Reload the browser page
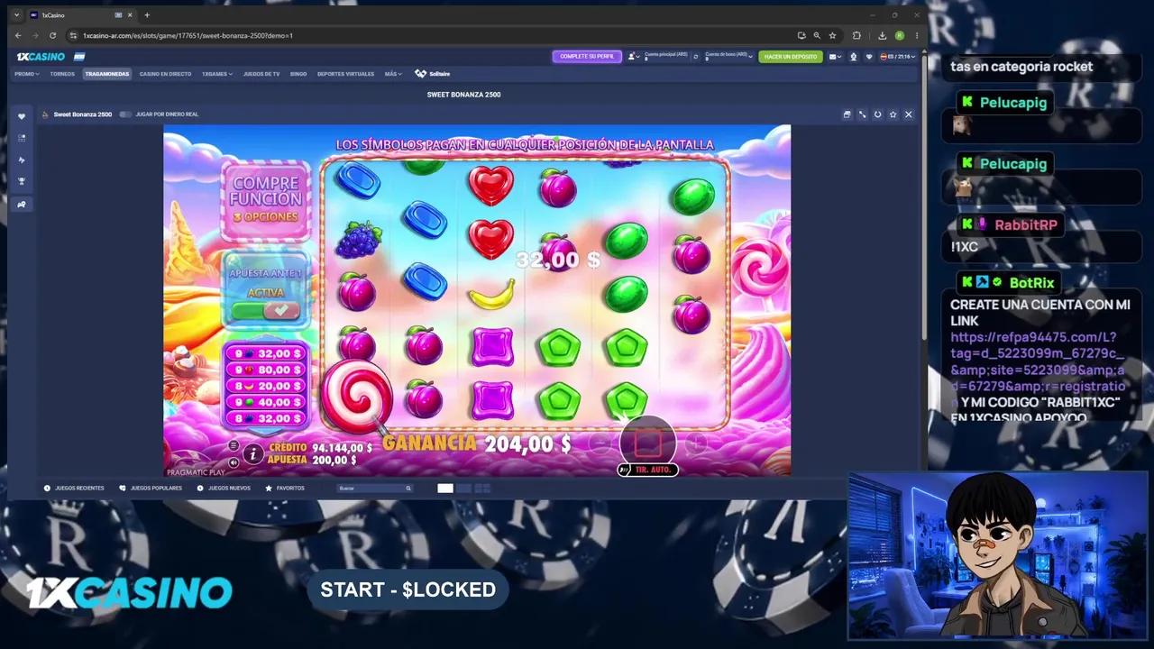 (x=52, y=35)
